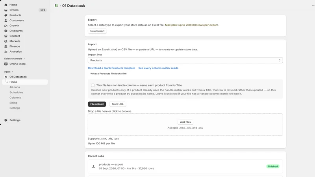The image size is (315, 177).
Task: Open the Discounts badge icon
Action: (x=6, y=31)
